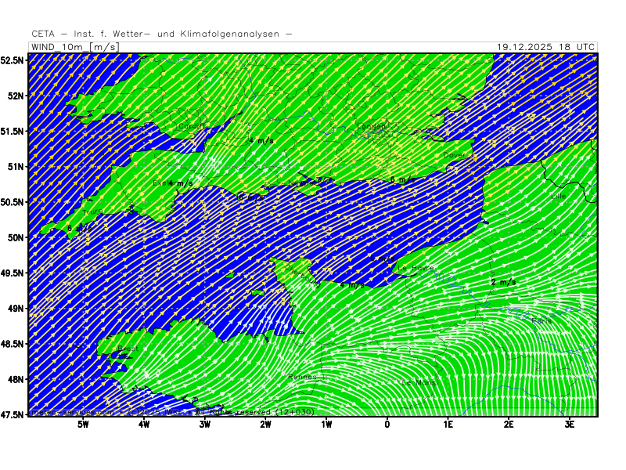Image resolution: width=626 pixels, height=470 pixels.
Task: Click the Dover city marker label
Action: [454, 154]
